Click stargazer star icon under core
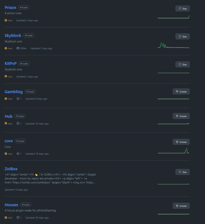Screen dimensions: 205x224 click(x=18, y=154)
